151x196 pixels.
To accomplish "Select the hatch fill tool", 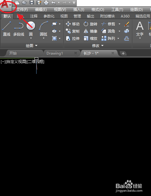I will pos(54,38).
